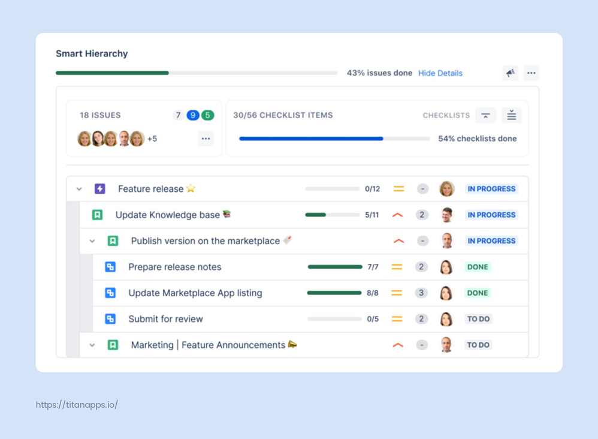This screenshot has width=598, height=439.
Task: Click the green 5 done issues badge
Action: (x=207, y=115)
